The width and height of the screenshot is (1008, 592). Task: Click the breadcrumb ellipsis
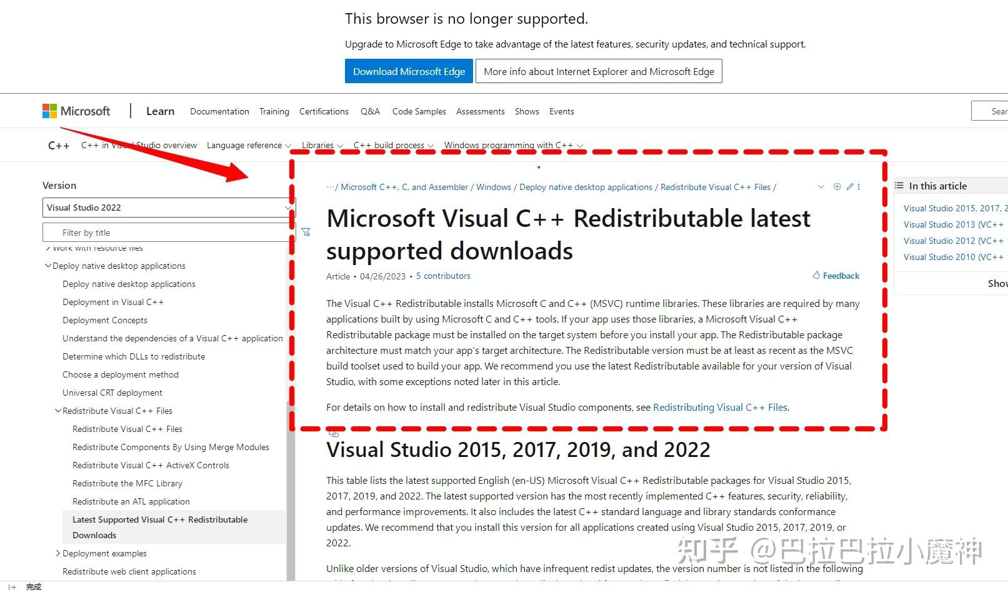331,187
